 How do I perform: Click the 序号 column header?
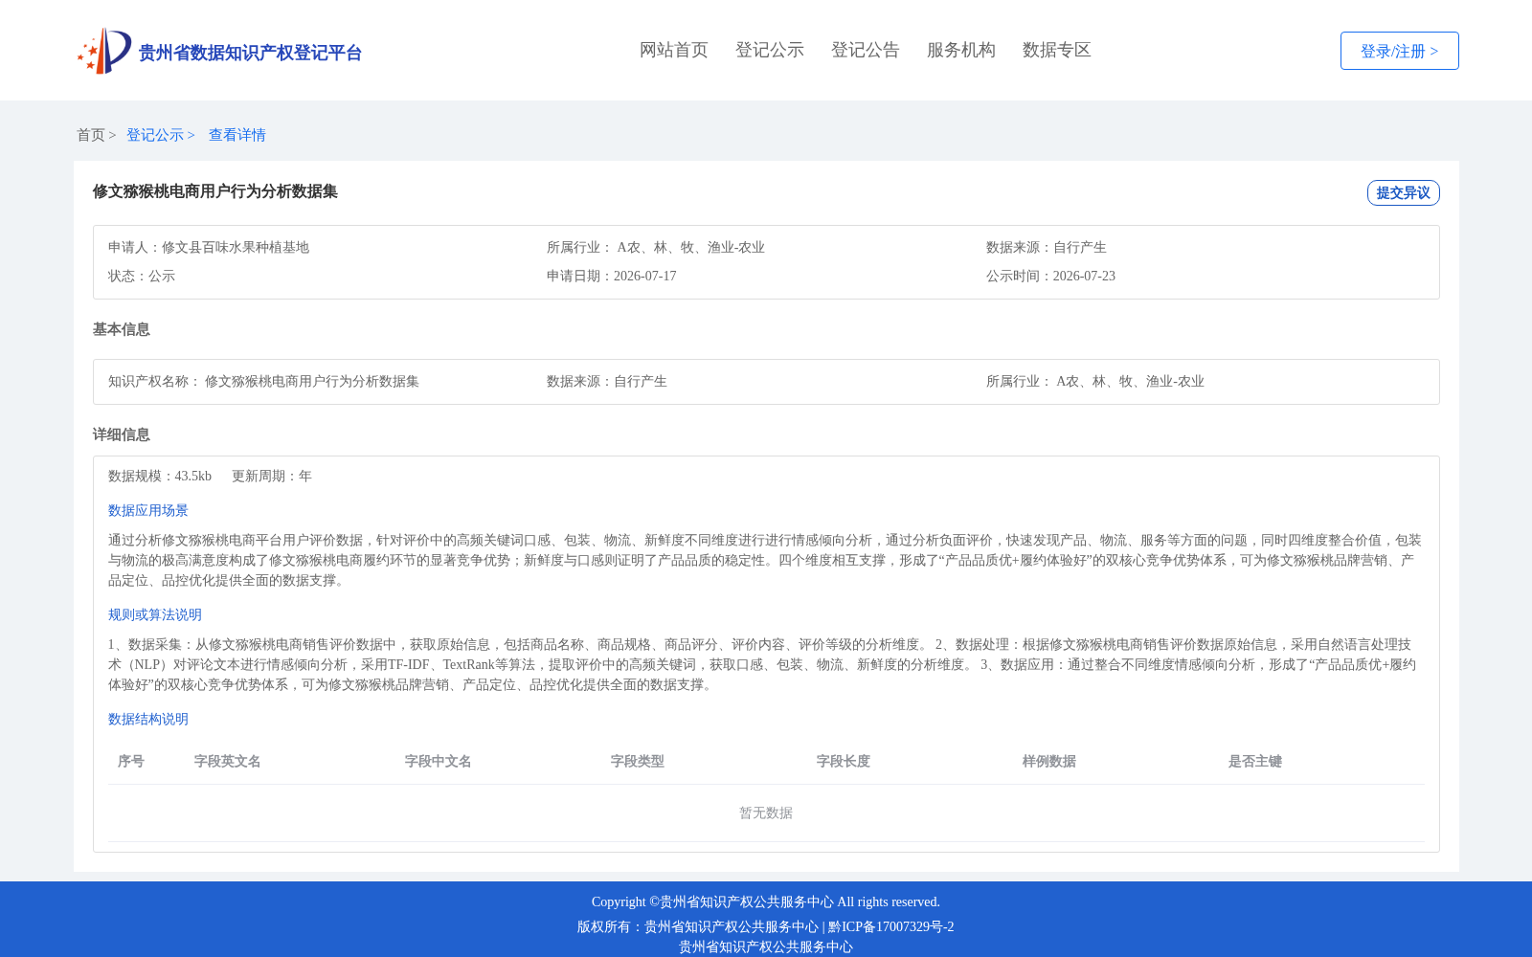pos(131,761)
